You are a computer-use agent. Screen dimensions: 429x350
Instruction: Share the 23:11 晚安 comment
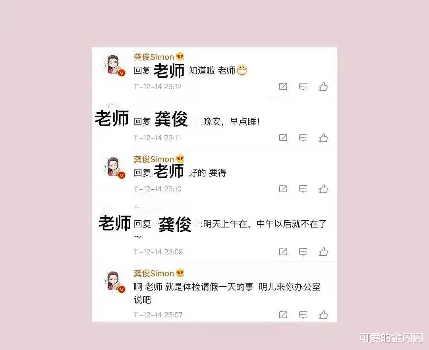283,138
